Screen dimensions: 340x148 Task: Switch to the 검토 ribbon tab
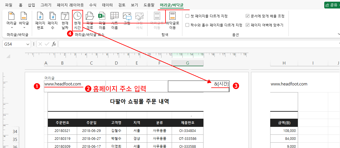(x=122, y=5)
